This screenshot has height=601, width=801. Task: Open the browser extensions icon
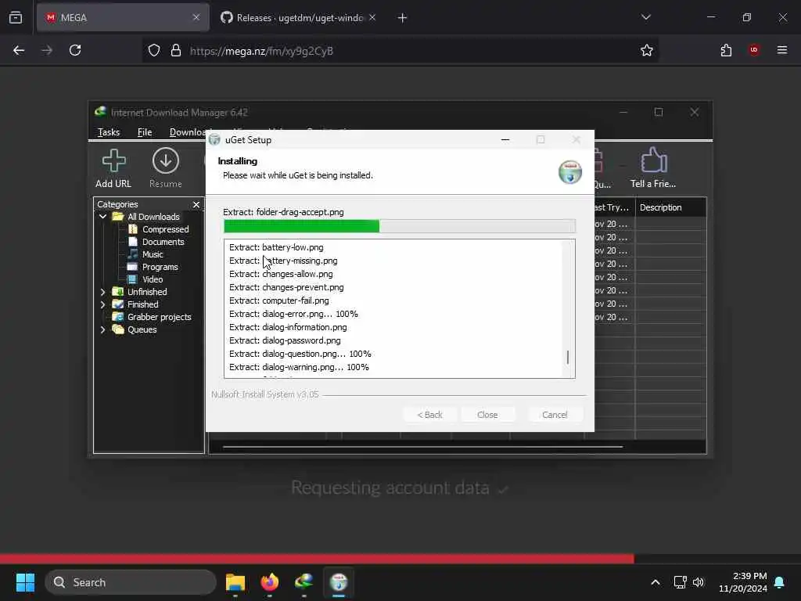click(726, 50)
